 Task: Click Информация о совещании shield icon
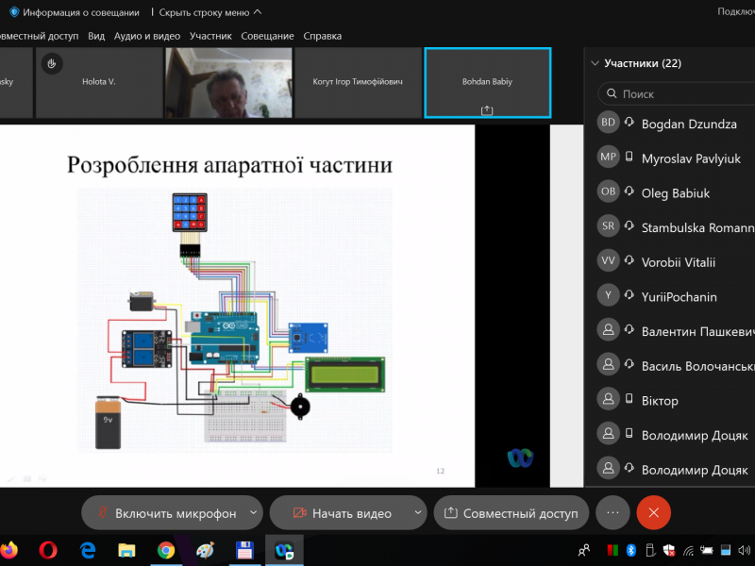(14, 12)
